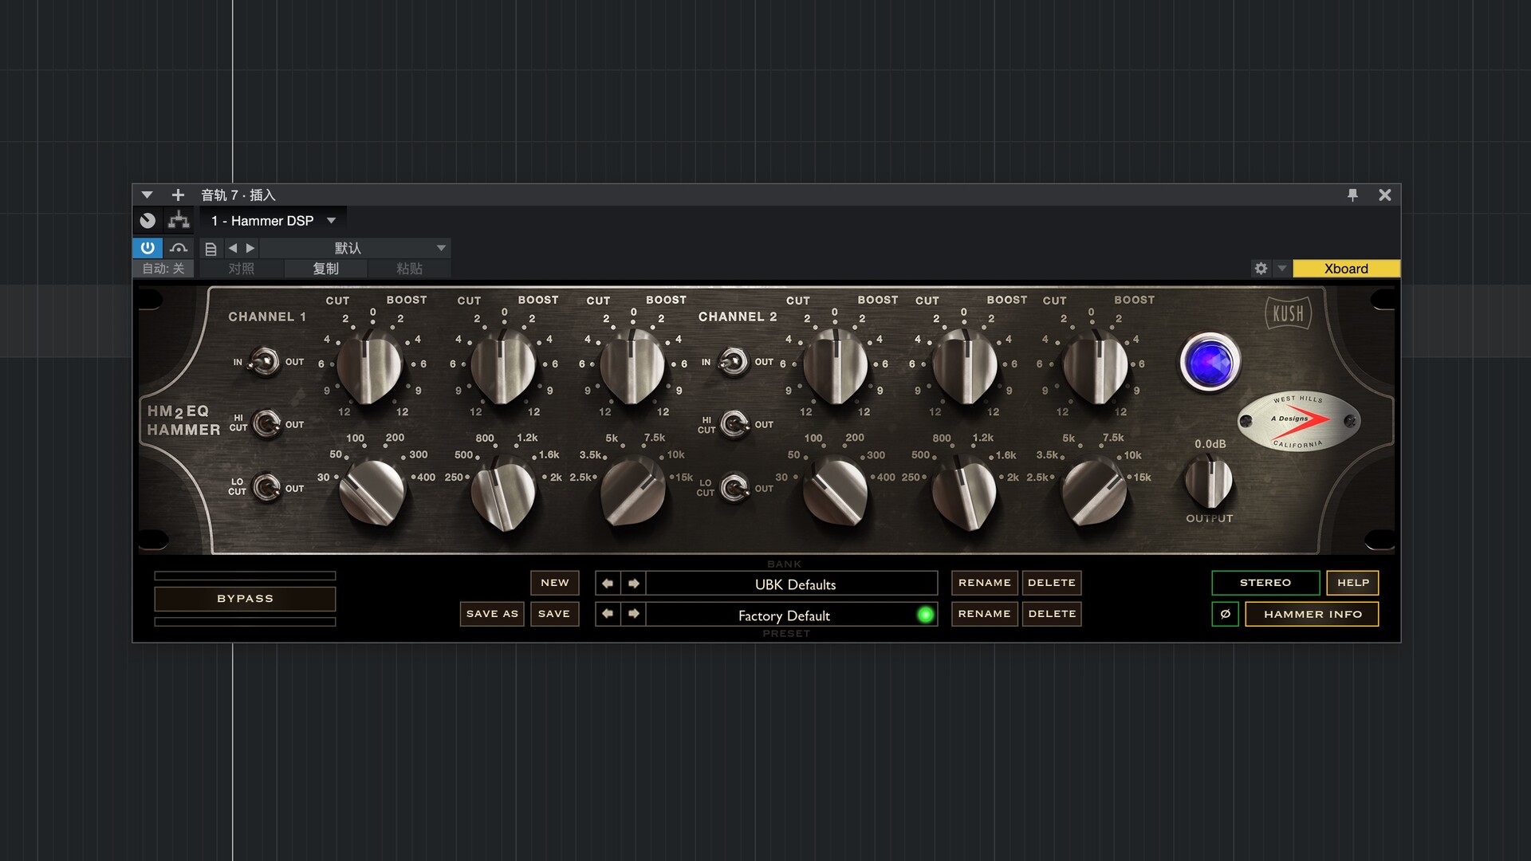Image resolution: width=1531 pixels, height=861 pixels.
Task: Click the OUTPUT gain knob
Action: pos(1209,482)
